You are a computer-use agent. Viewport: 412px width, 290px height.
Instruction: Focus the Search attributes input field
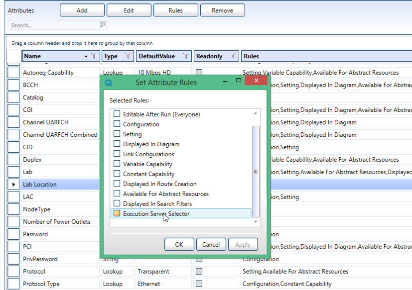point(52,25)
